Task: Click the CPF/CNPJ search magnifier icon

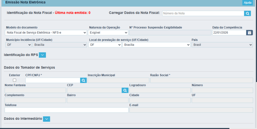Action: (83, 80)
